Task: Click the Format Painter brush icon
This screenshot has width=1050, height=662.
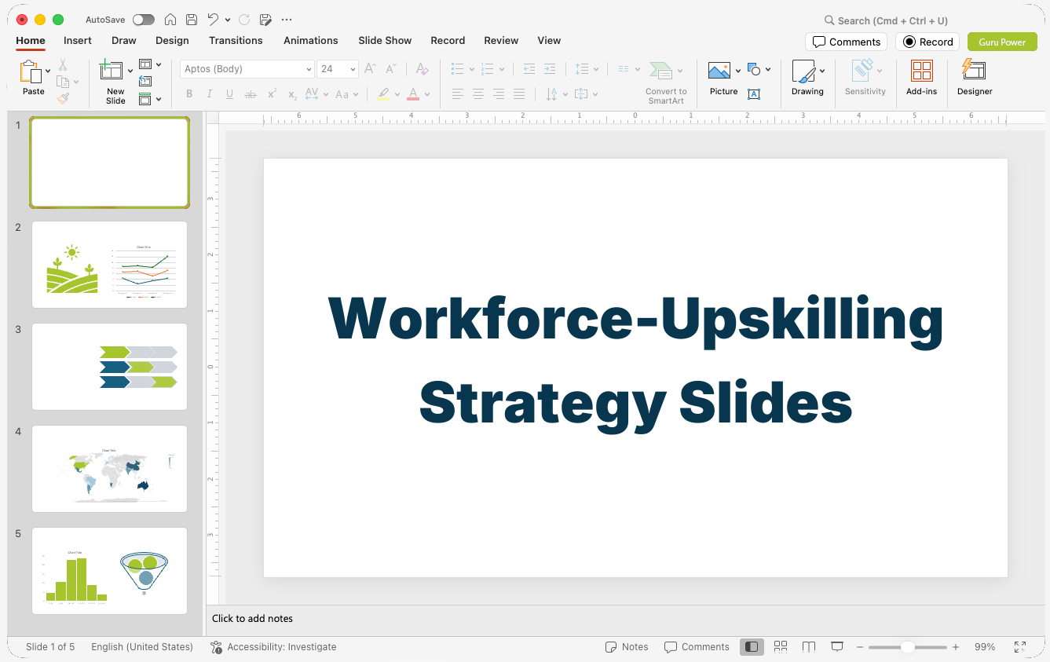Action: click(x=63, y=98)
